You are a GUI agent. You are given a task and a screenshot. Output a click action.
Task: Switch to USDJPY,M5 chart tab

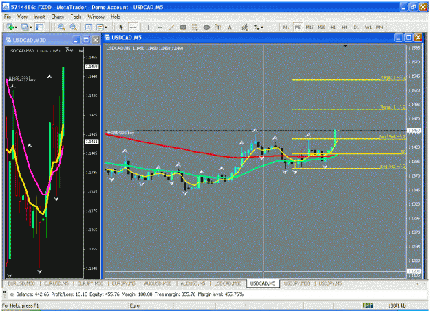pos(330,283)
